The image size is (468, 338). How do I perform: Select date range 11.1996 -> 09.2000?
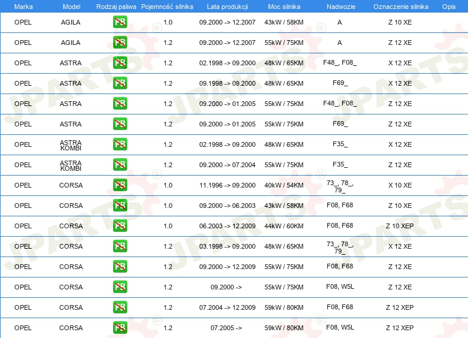(x=227, y=185)
